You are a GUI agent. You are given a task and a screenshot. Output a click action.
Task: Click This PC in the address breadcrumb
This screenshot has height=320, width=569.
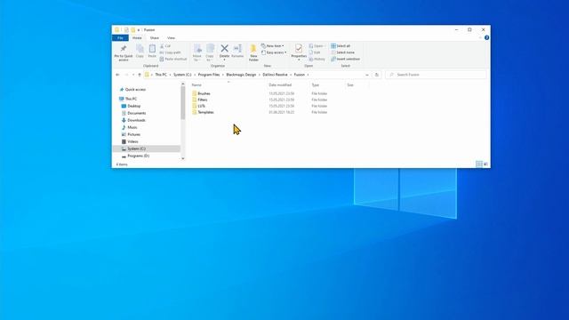161,75
